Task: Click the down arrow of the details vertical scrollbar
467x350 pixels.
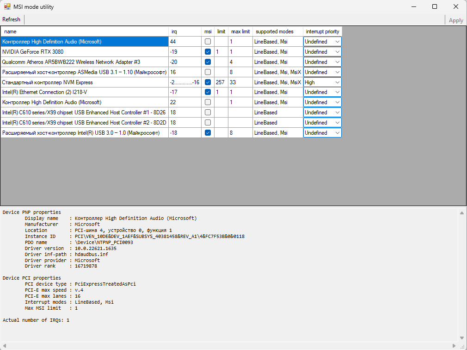Action: (x=462, y=338)
